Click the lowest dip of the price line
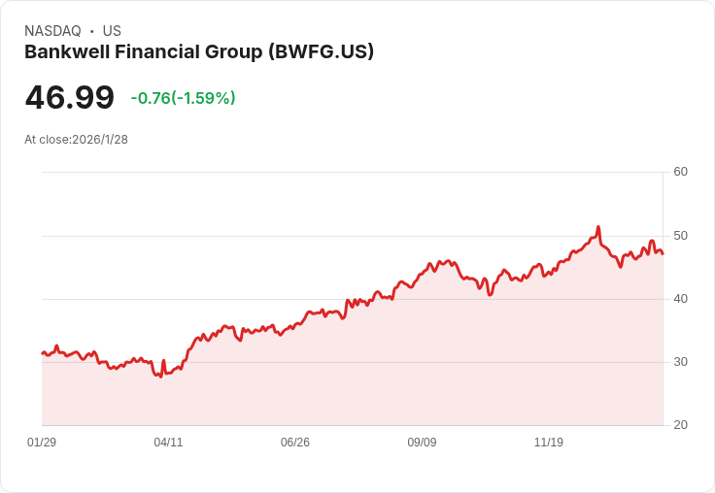This screenshot has height=493, width=715. pos(160,377)
